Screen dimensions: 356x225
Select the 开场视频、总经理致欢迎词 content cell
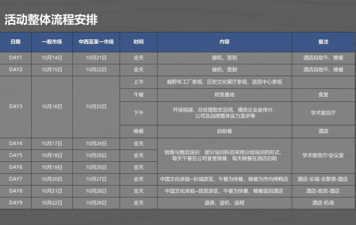[x=224, y=113]
